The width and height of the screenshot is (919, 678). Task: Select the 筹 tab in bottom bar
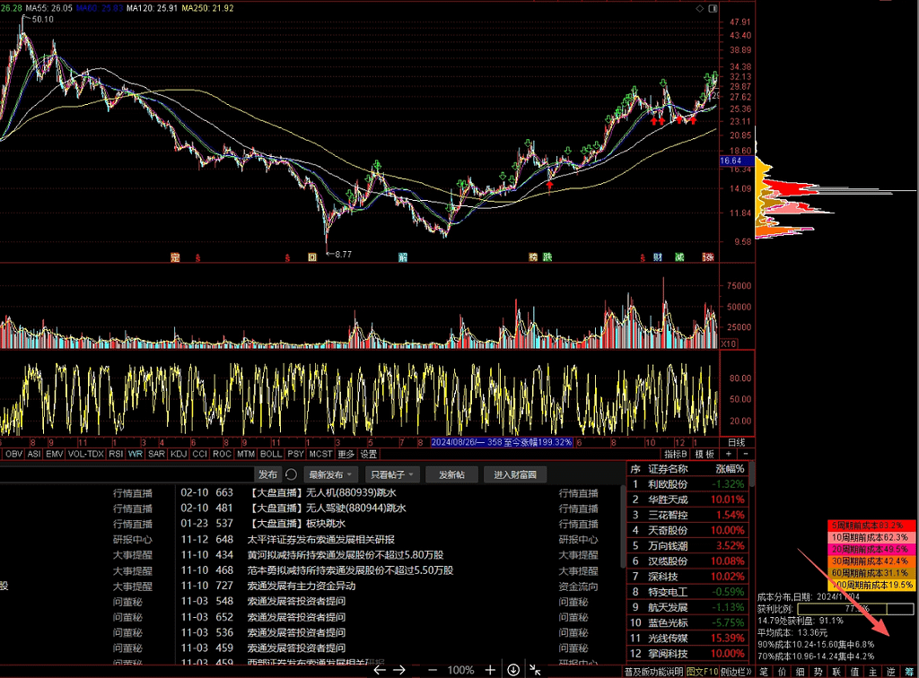pyautogui.click(x=910, y=671)
